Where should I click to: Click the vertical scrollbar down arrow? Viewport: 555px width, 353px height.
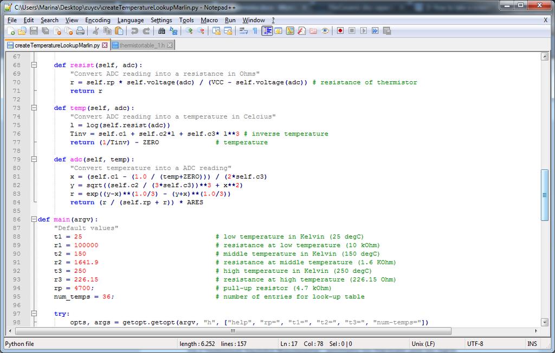545,322
